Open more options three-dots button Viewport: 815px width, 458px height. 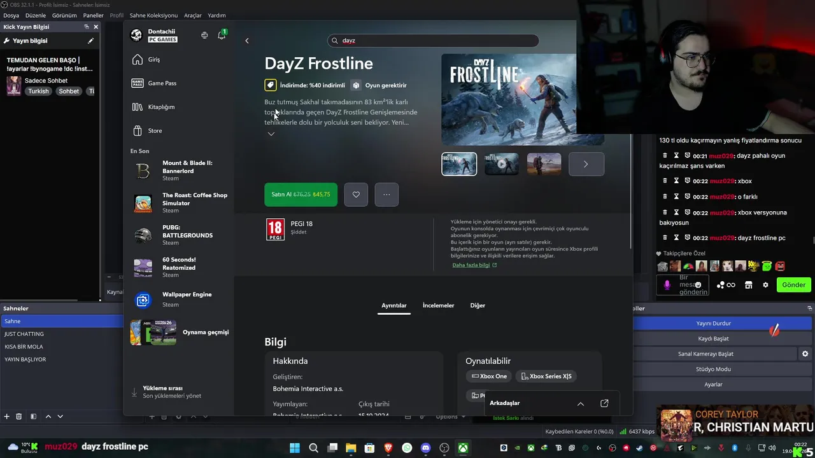[386, 195]
